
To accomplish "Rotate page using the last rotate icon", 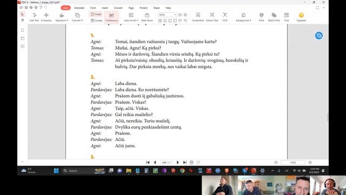I will (185, 21).
